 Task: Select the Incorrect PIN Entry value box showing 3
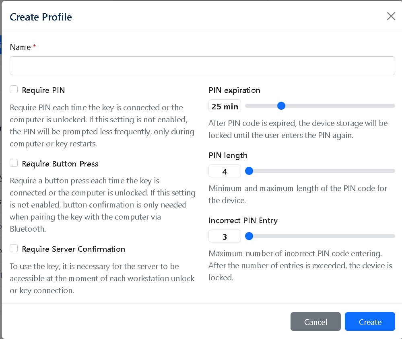225,236
